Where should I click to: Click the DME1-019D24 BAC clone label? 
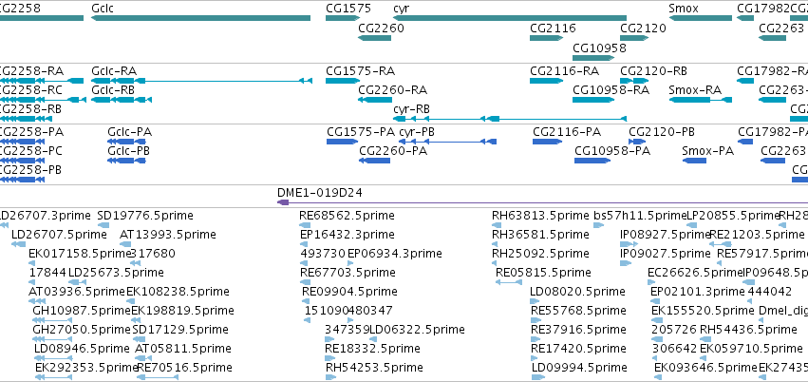coord(319,193)
